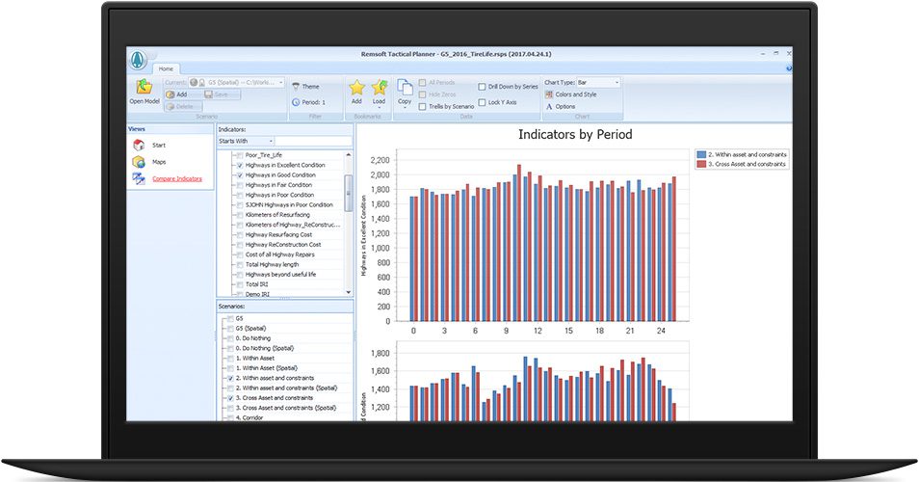Expand the Load bookmark dropdown arrow
919x482 pixels.
[x=380, y=108]
